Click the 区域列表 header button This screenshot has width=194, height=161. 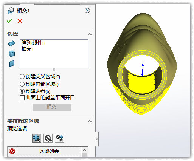coord(49,151)
